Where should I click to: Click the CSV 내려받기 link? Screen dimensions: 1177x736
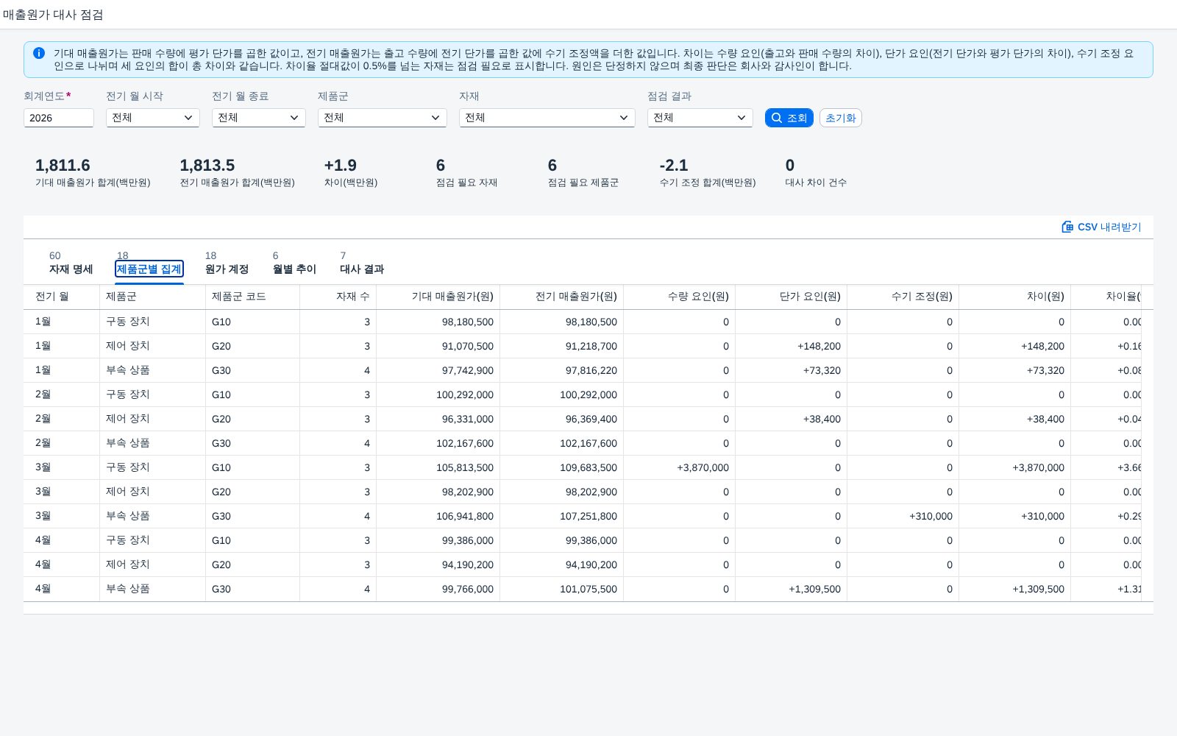(x=1101, y=227)
